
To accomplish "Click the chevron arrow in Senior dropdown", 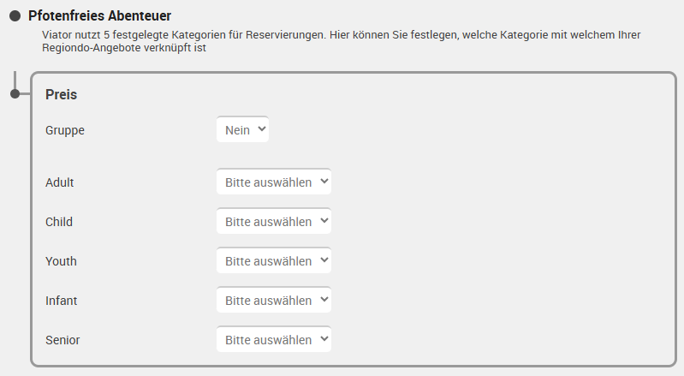I will [x=324, y=338].
